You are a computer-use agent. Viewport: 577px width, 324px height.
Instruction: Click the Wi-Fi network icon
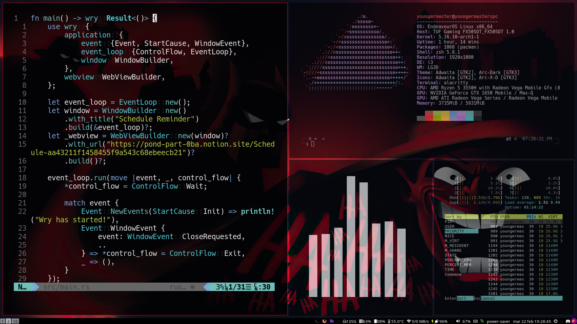409,321
